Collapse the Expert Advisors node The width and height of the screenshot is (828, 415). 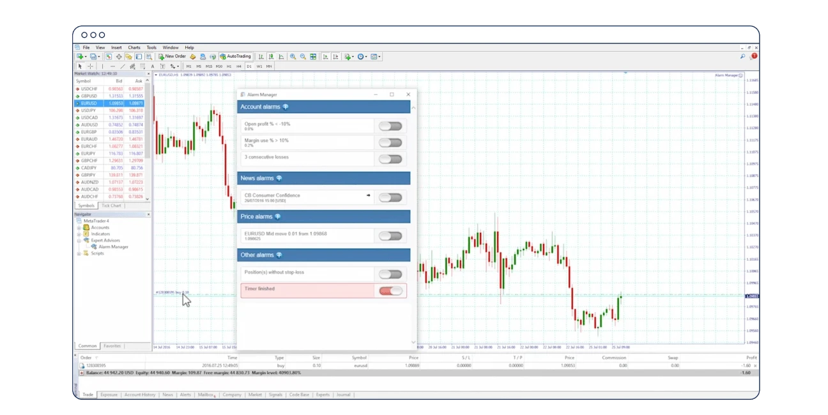[x=79, y=240]
